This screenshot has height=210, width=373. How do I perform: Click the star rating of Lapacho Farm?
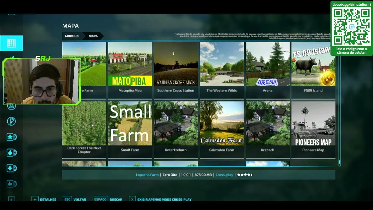coord(245,175)
